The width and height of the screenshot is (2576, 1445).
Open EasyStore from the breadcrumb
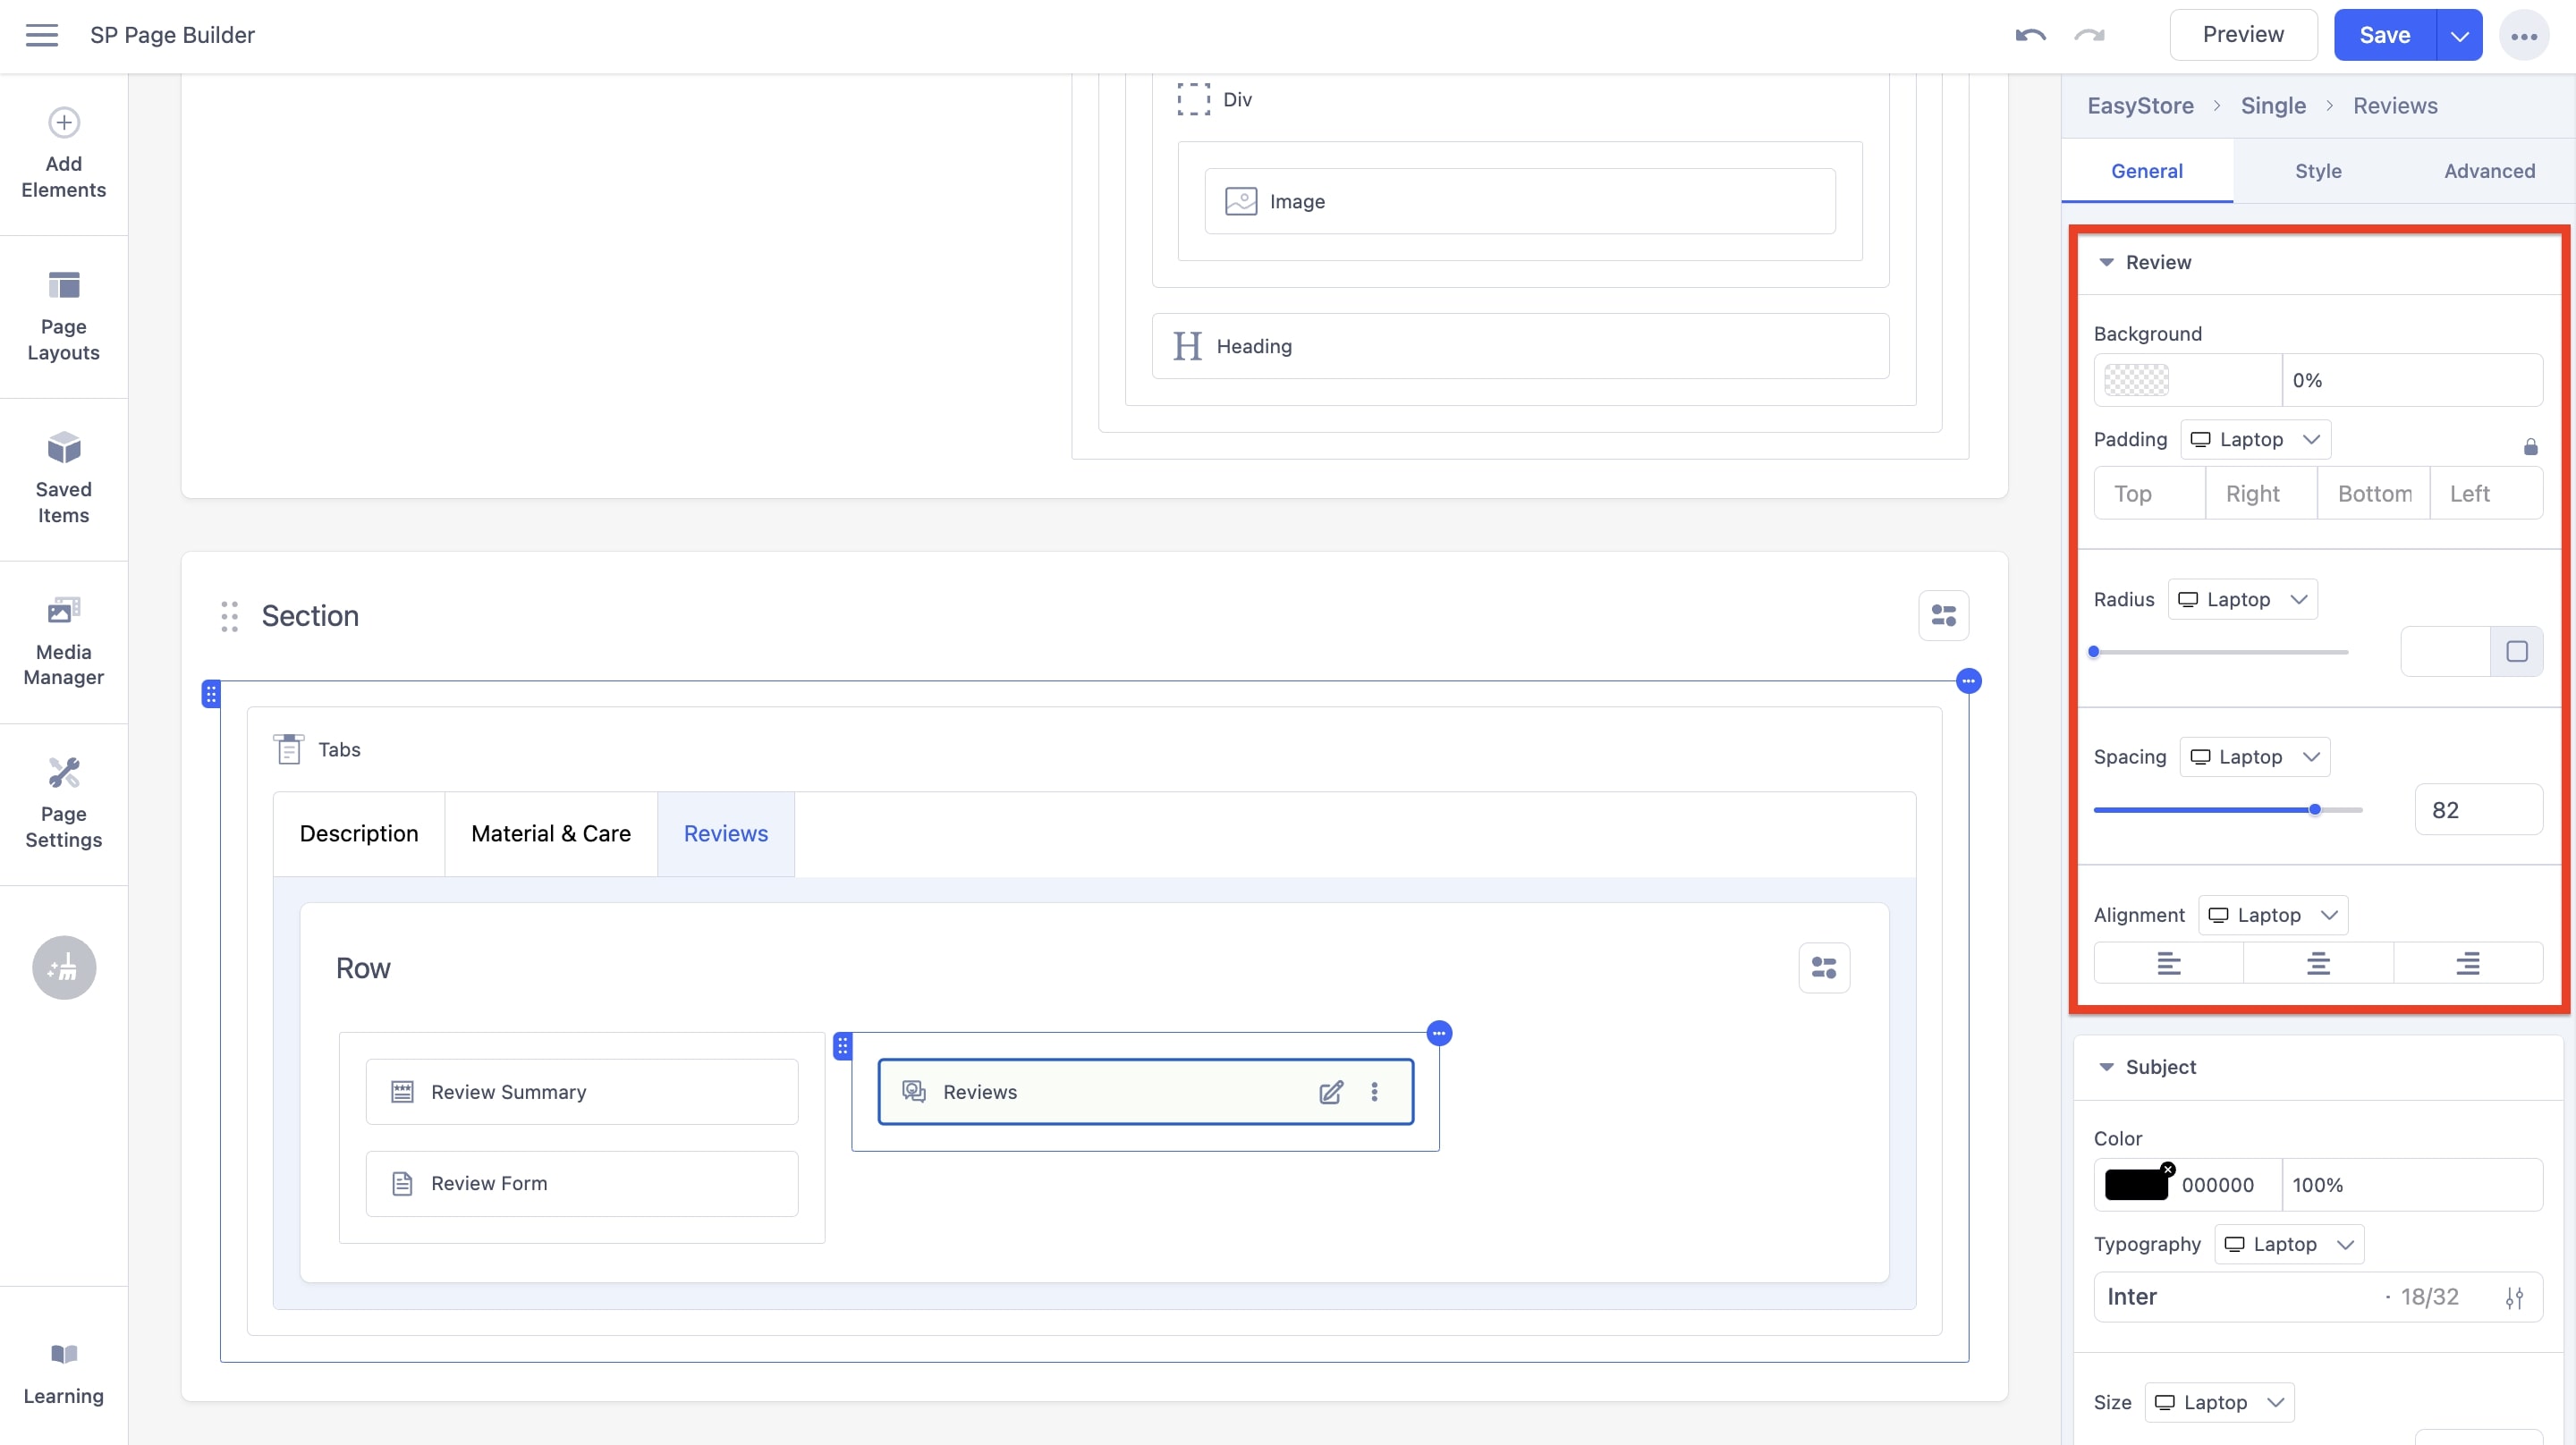(x=2140, y=105)
